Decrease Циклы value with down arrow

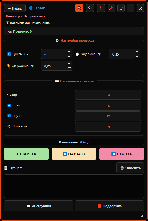69,56
